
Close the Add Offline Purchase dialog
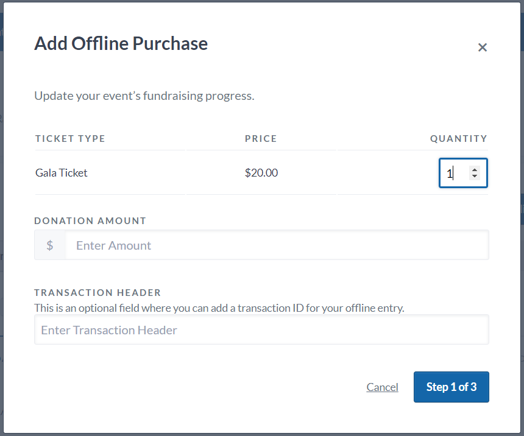pos(482,47)
